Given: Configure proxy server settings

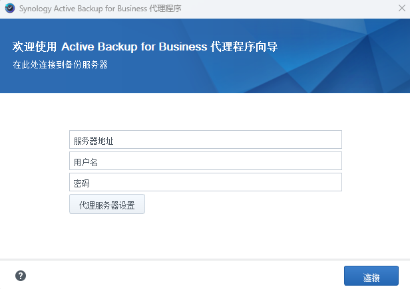Looking at the screenshot, I should tap(107, 204).
